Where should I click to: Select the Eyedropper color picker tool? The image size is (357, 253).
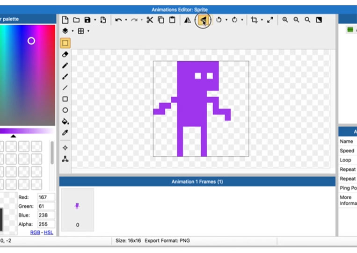(65, 132)
